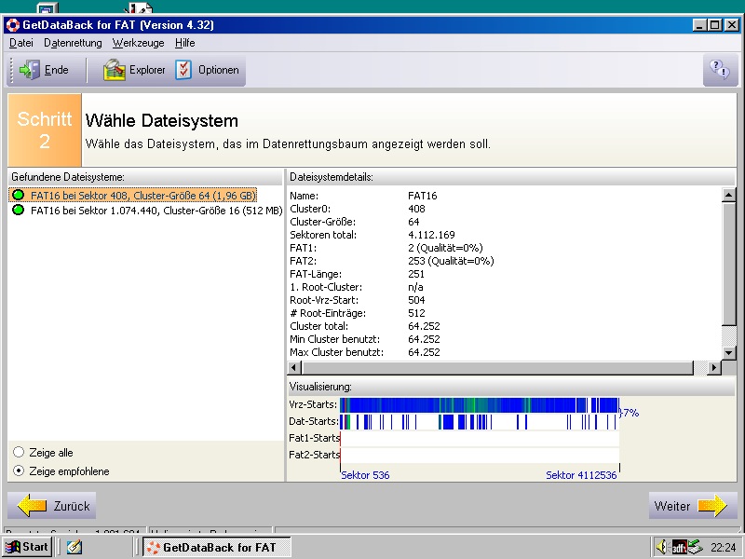Click the Gefundene Dateisysteme header
745x559 pixels.
pos(145,177)
